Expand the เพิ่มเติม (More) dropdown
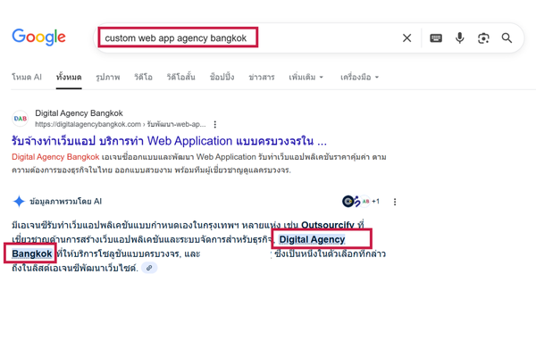 [x=306, y=78]
